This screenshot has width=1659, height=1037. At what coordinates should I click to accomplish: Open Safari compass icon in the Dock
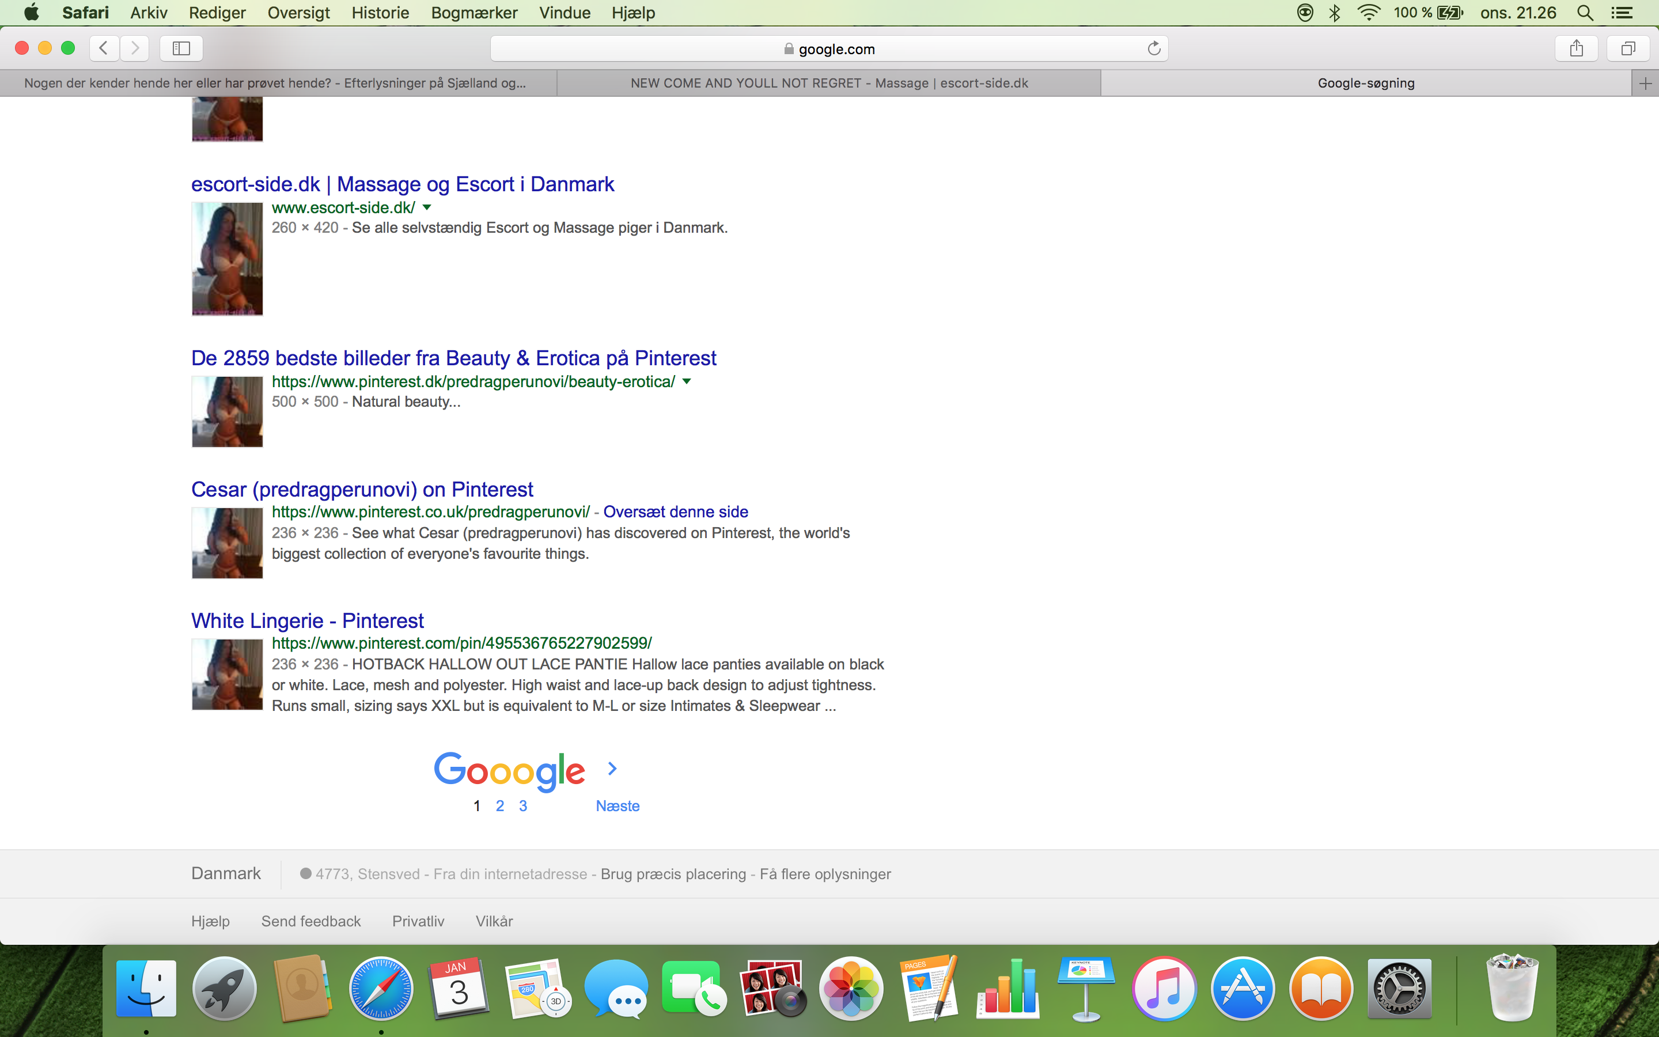click(381, 988)
